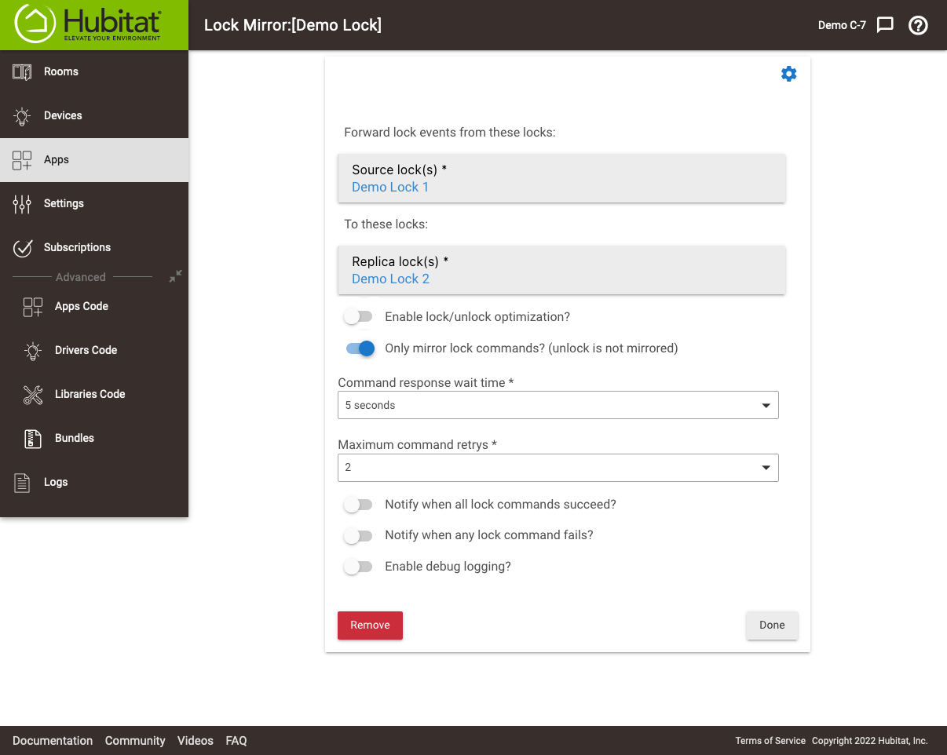947x755 pixels.
Task: Open the Command response wait time dropdown
Action: click(558, 405)
